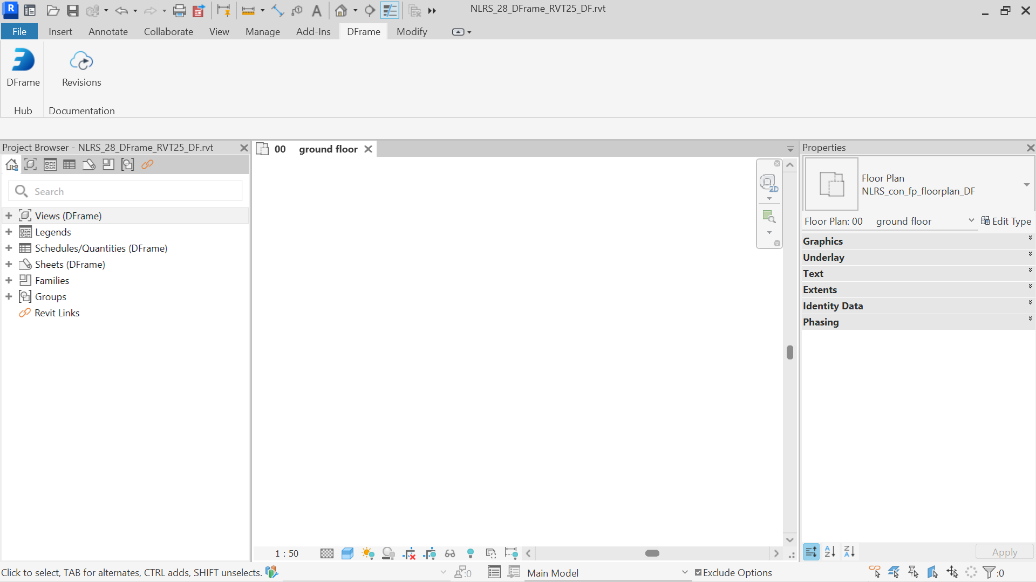The height and width of the screenshot is (582, 1036).
Task: Open the DFrame Hub tool
Action: [23, 68]
